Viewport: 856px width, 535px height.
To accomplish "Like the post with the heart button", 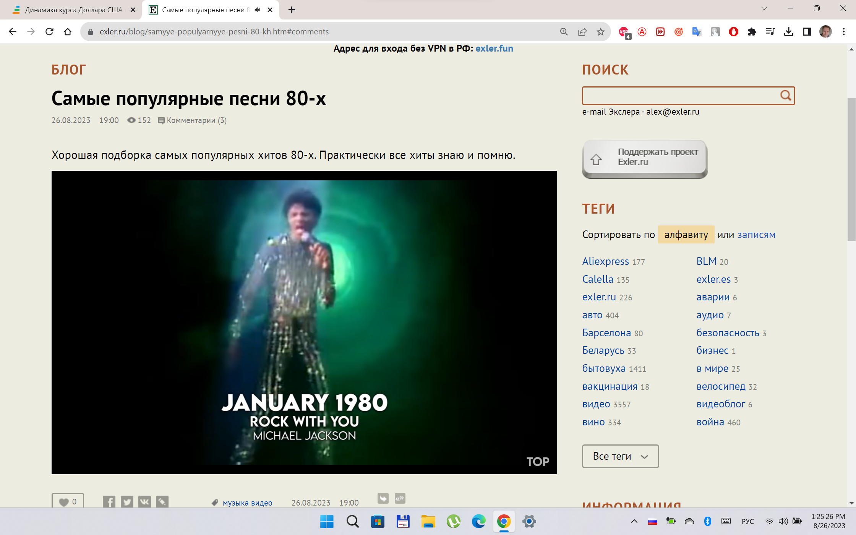I will [68, 501].
